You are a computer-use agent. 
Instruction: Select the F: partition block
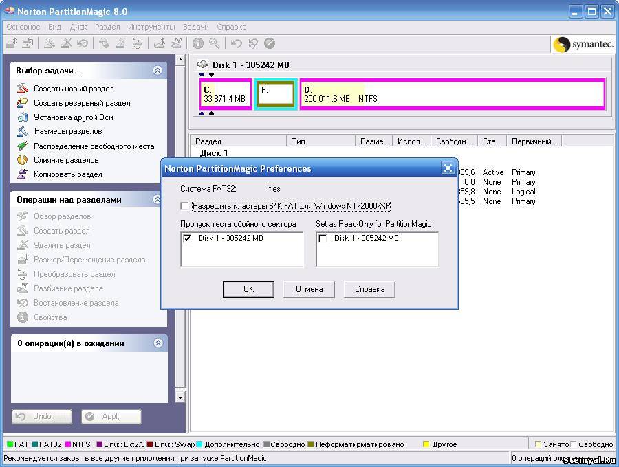coord(276,94)
